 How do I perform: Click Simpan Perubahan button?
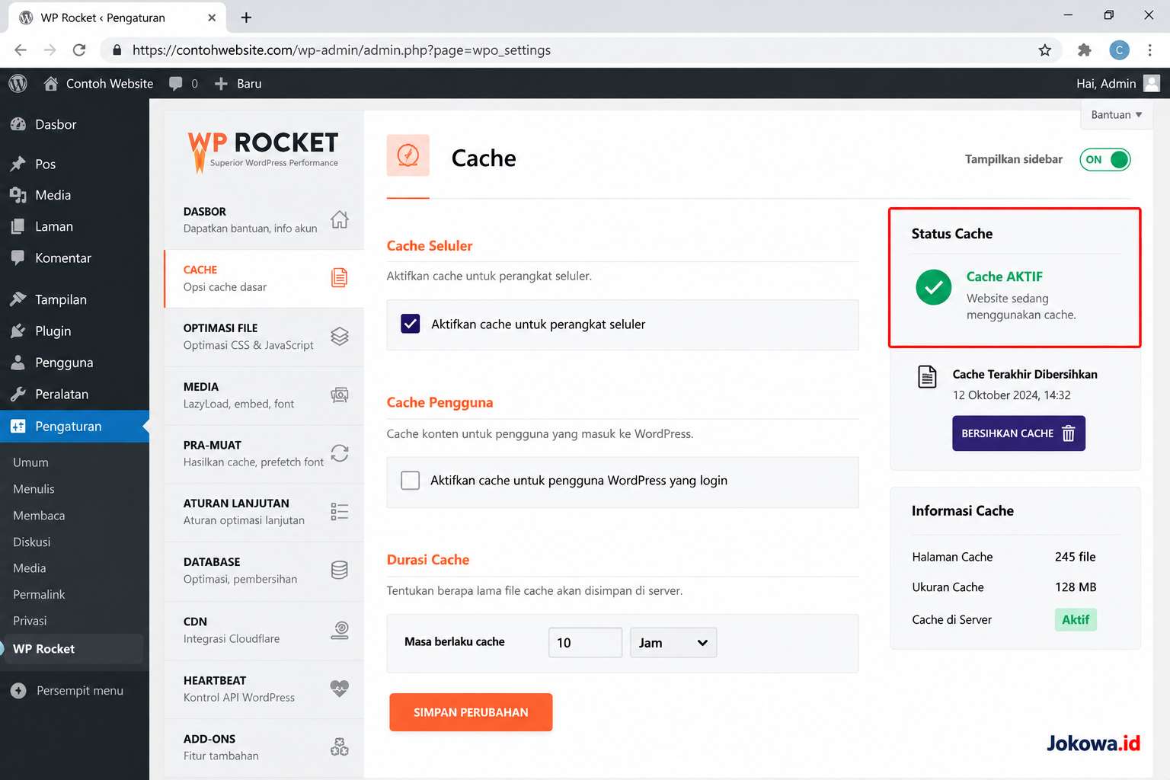(471, 712)
